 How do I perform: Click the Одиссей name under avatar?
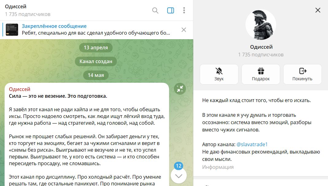(x=261, y=47)
